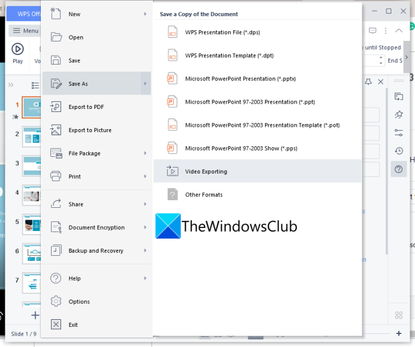Click the spinner up arrow in ribbon

coord(381,57)
